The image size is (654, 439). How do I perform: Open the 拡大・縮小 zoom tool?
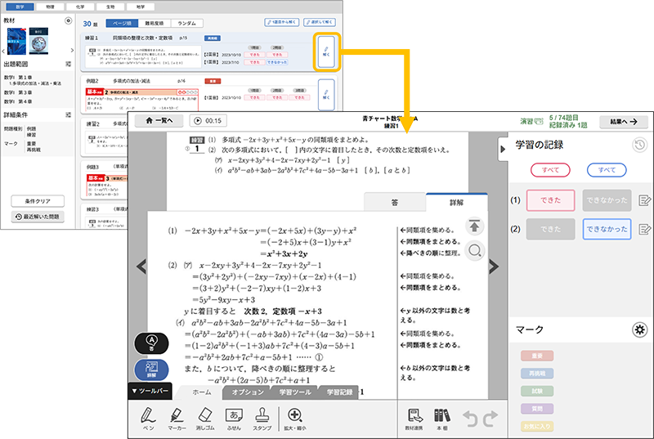pos(294,417)
